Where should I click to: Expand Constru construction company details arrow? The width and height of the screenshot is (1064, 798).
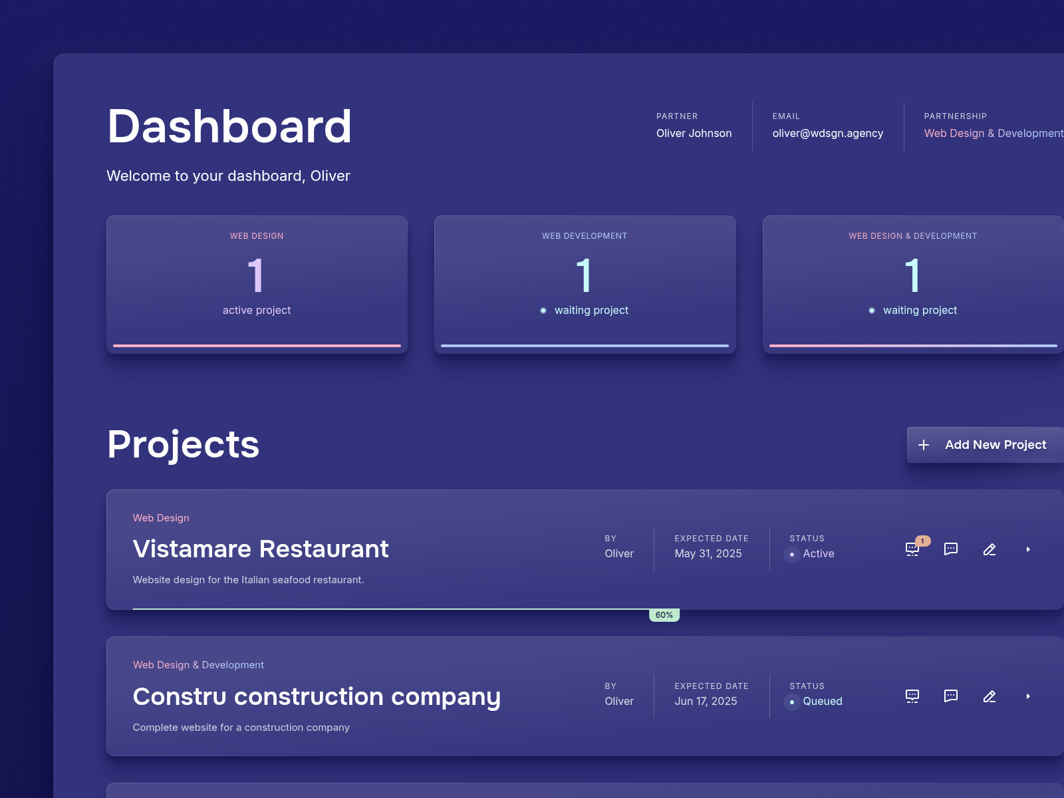(x=1029, y=696)
